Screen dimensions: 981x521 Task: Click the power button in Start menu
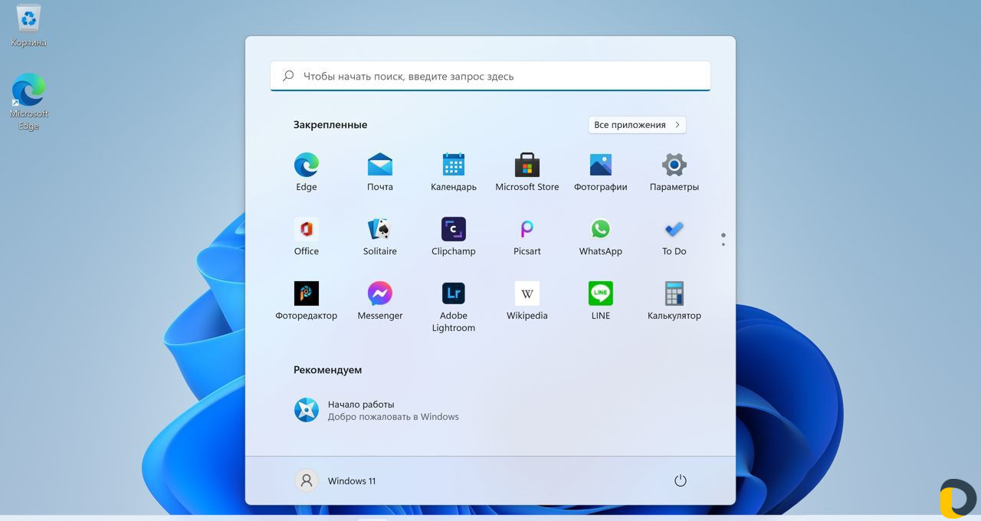(680, 480)
